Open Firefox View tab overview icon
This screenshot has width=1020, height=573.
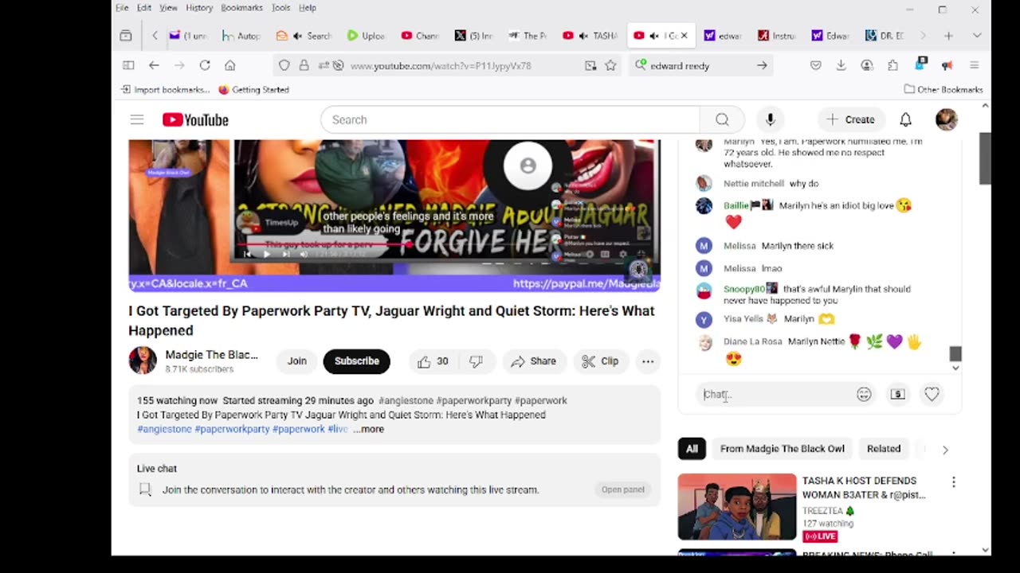126,36
